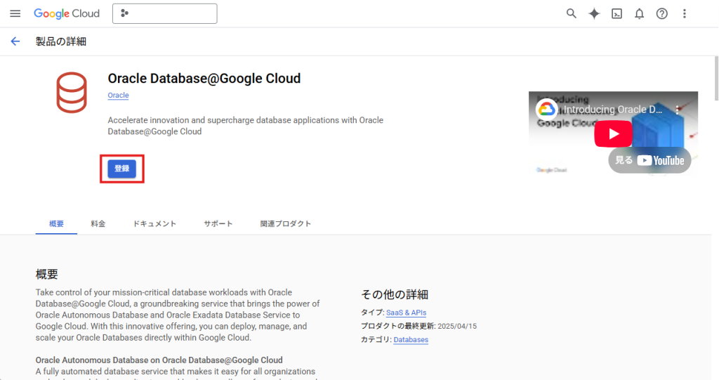The image size is (719, 380).
Task: Switch to the 料金 tab
Action: [98, 223]
